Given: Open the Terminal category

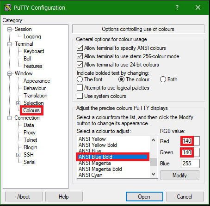Looking at the screenshot, I should [x=24, y=44].
